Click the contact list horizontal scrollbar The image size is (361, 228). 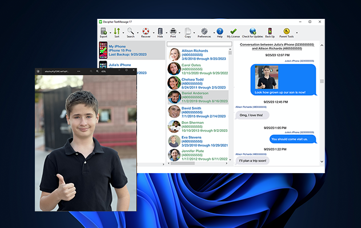(x=198, y=163)
